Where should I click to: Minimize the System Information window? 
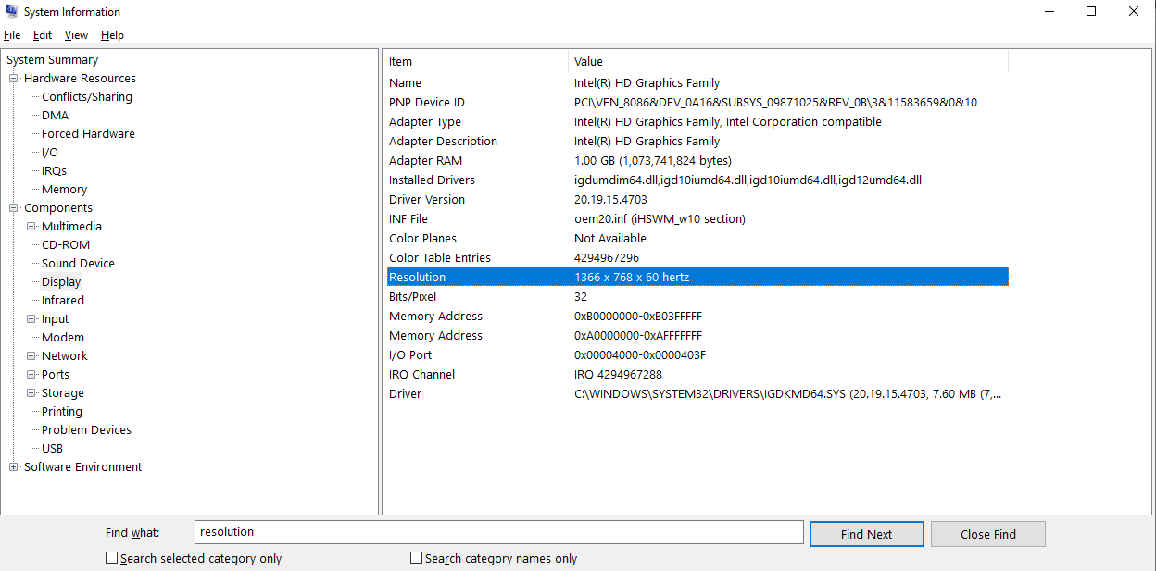pos(1049,12)
